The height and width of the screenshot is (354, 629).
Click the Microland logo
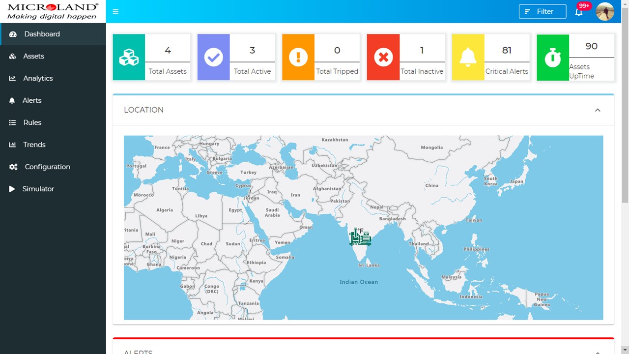tap(53, 11)
